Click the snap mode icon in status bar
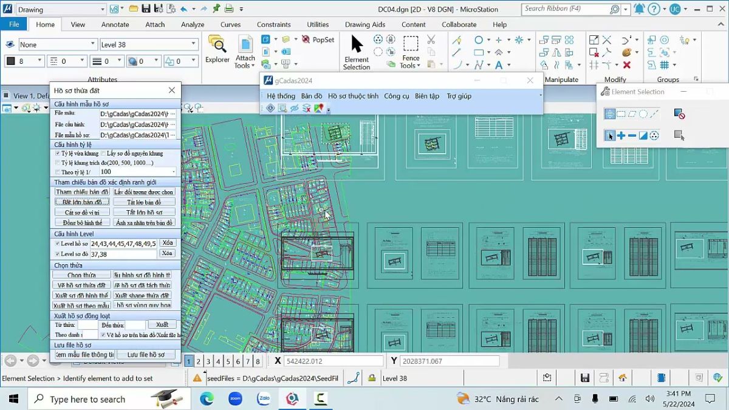729x410 pixels. tap(353, 378)
